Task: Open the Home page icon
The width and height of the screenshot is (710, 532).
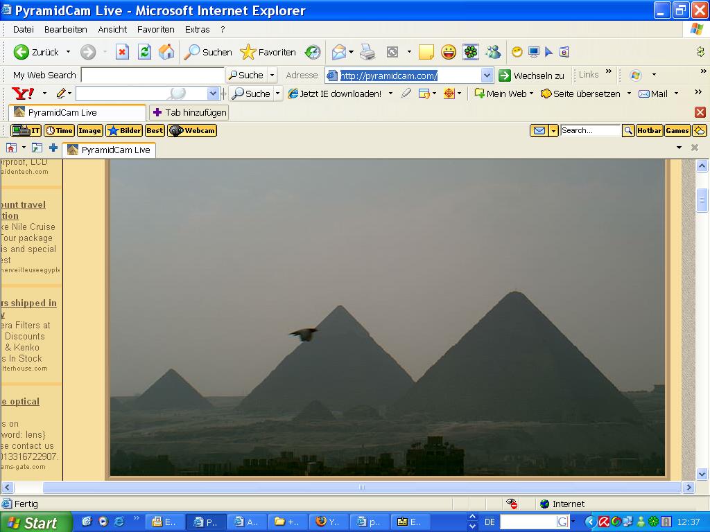Action: tap(166, 52)
